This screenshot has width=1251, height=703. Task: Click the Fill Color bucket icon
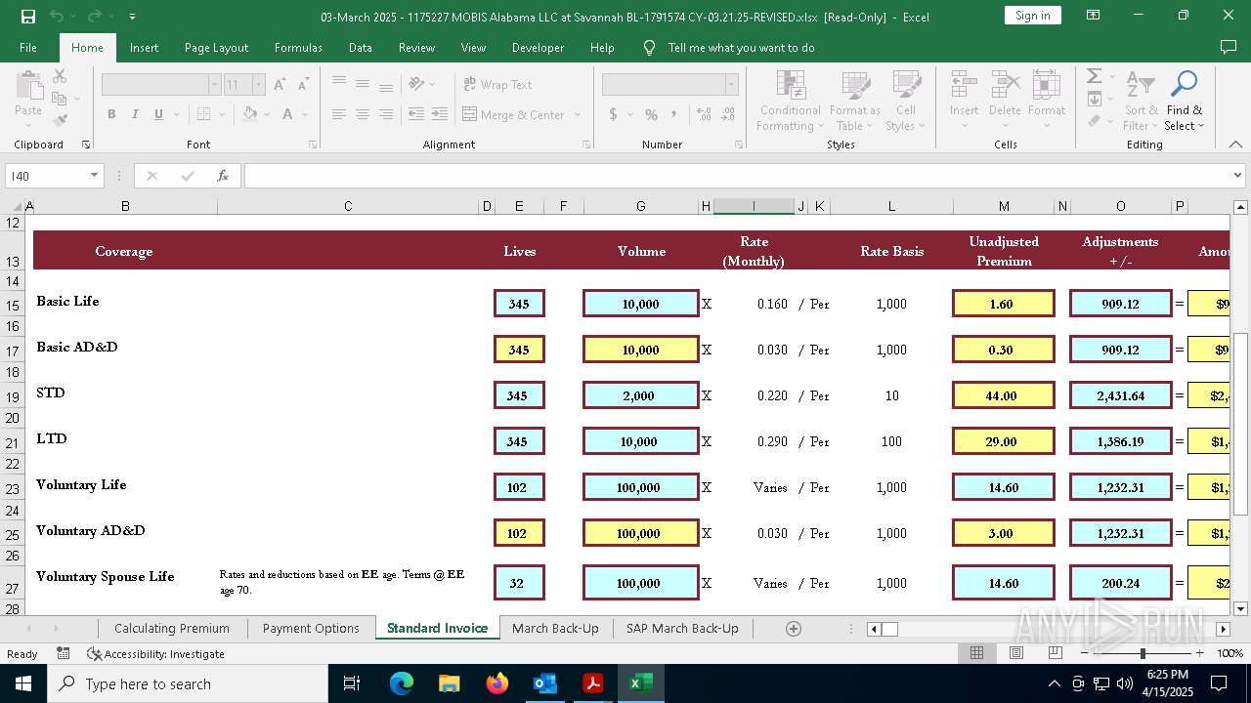(x=250, y=114)
